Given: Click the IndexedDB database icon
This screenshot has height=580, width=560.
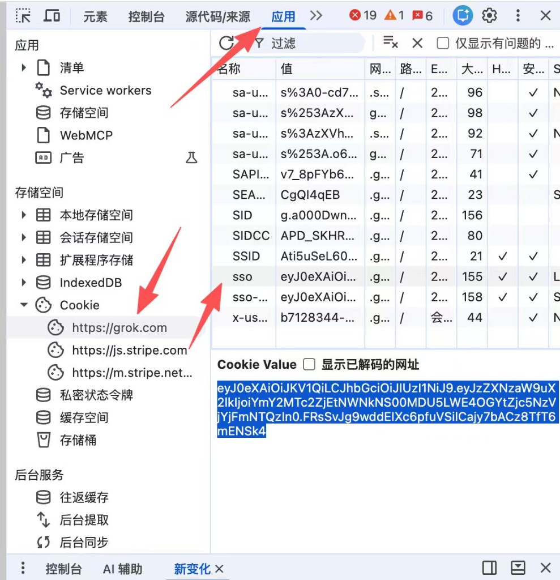Looking at the screenshot, I should click(x=43, y=283).
